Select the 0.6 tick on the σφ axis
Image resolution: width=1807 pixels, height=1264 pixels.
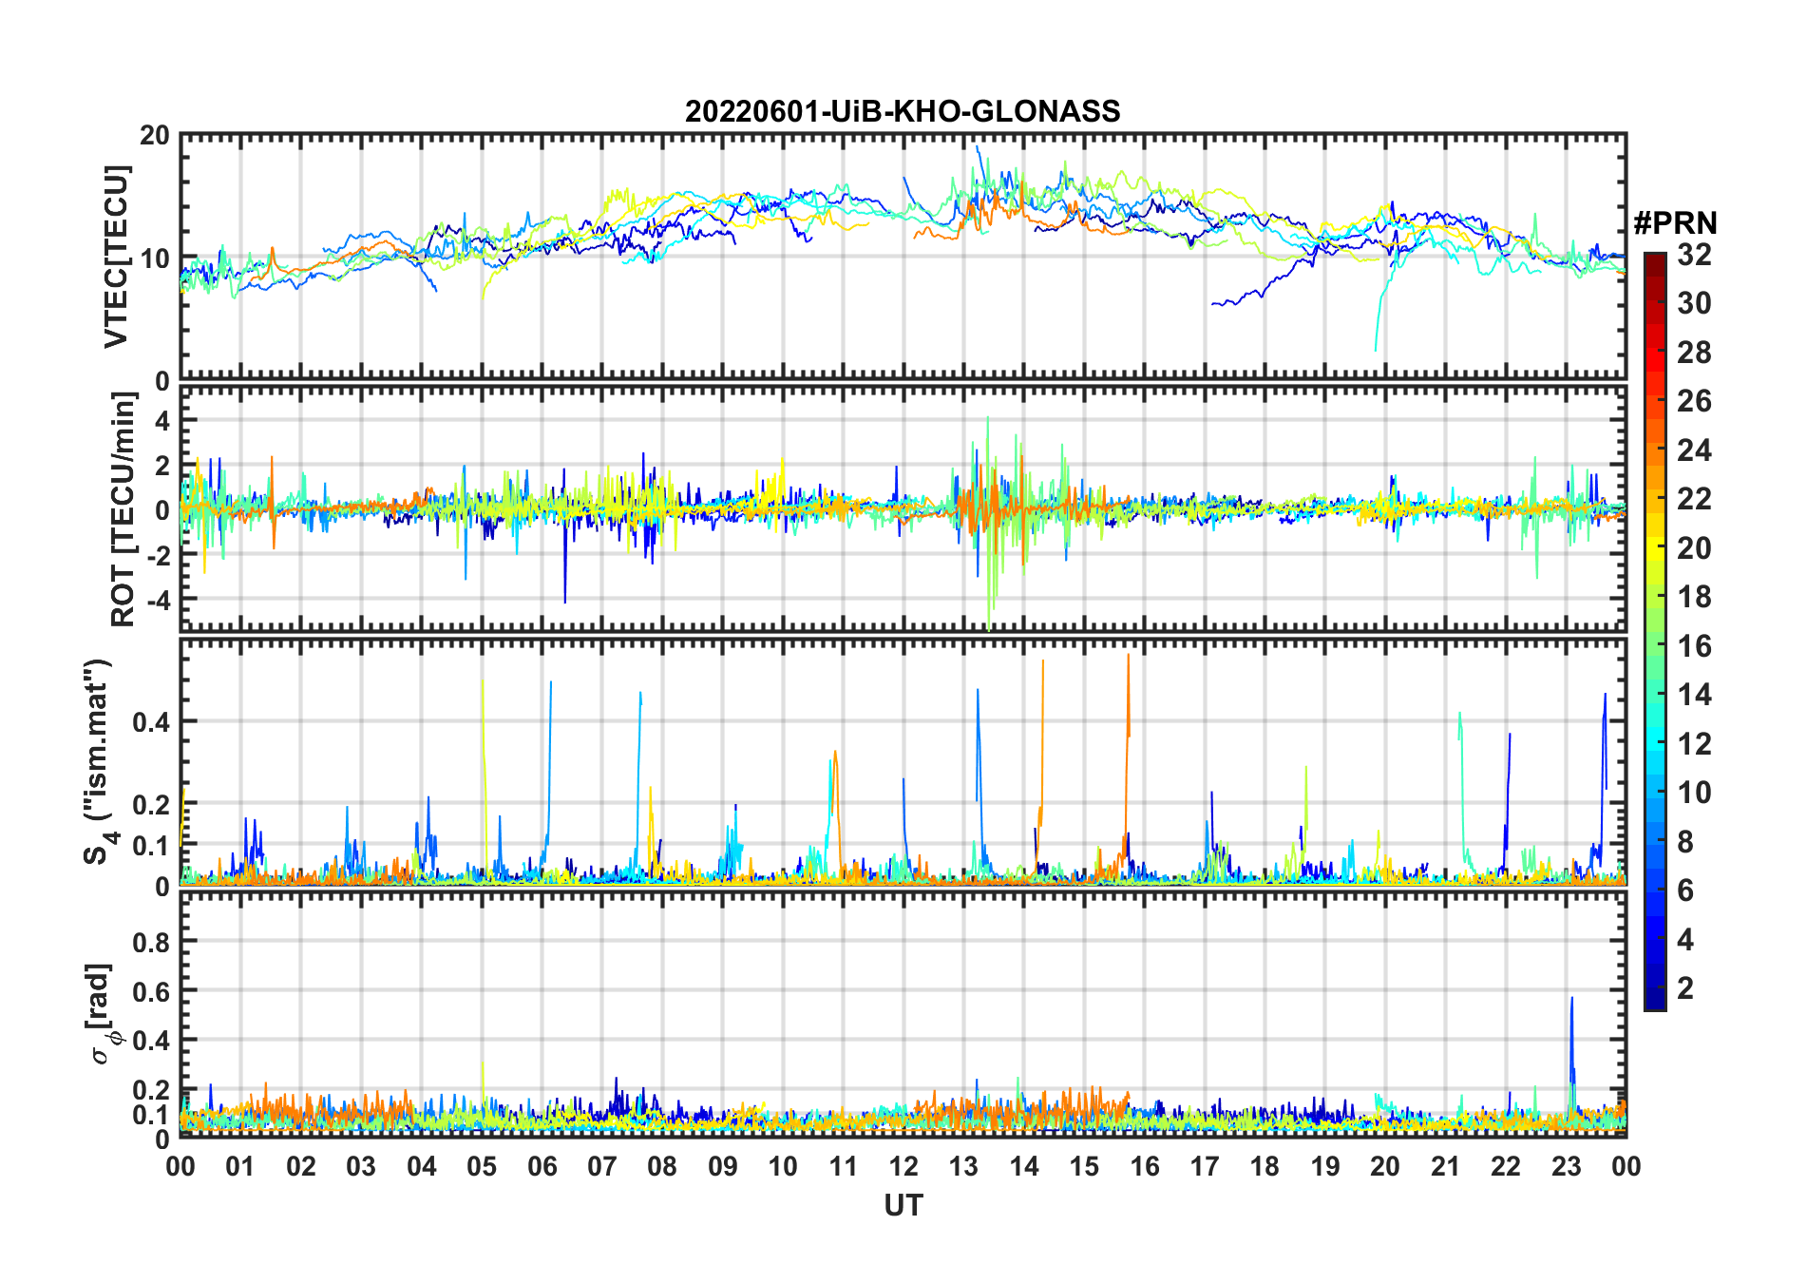[151, 991]
